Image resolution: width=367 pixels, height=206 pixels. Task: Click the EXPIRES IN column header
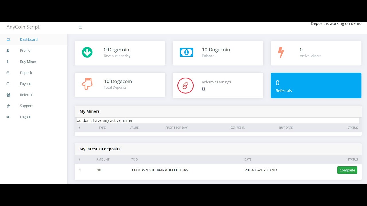pyautogui.click(x=238, y=128)
